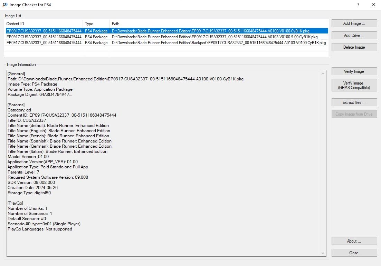381x266 pixels.
Task: Click the Package Digest line
Action: (x=40, y=95)
